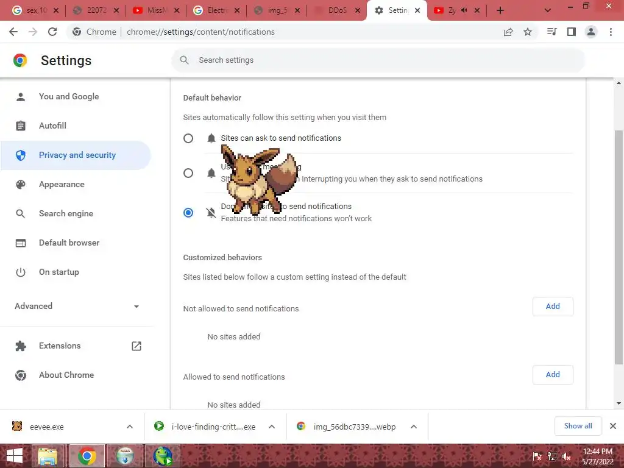
Task: Click the address bar URL
Action: 200,32
